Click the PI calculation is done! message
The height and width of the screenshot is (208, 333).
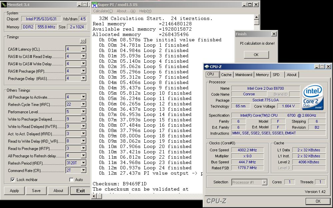pyautogui.click(x=257, y=43)
